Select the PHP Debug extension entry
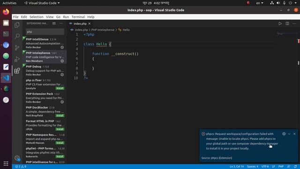 click(45, 70)
